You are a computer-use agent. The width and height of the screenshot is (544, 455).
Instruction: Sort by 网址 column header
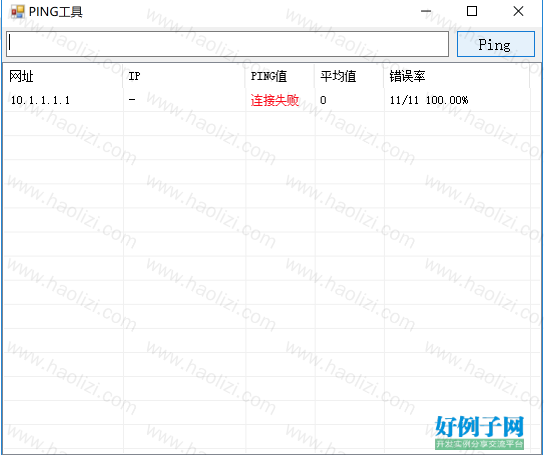[63, 76]
